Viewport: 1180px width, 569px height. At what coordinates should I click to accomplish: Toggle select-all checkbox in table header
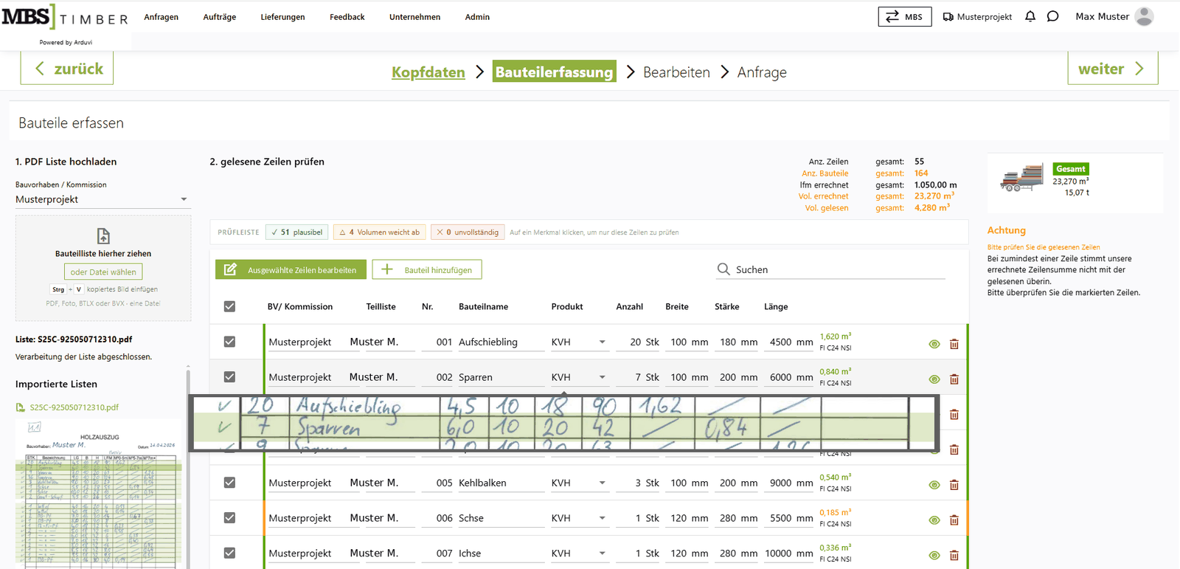coord(229,306)
